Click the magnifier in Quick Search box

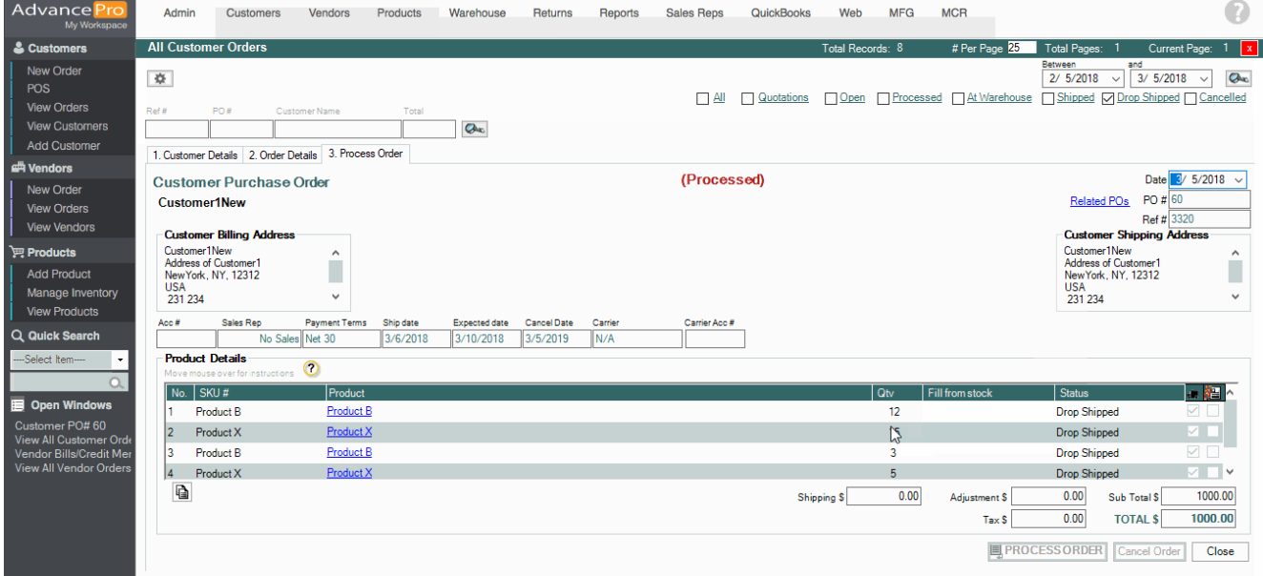(x=117, y=382)
